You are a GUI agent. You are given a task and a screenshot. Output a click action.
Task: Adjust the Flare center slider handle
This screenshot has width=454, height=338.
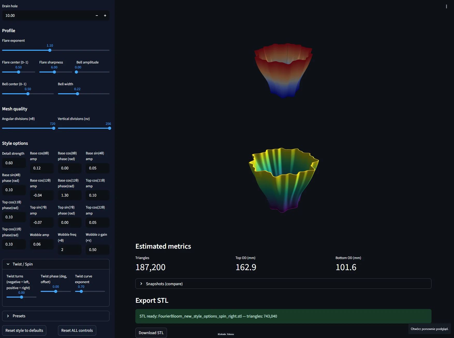coord(18,72)
